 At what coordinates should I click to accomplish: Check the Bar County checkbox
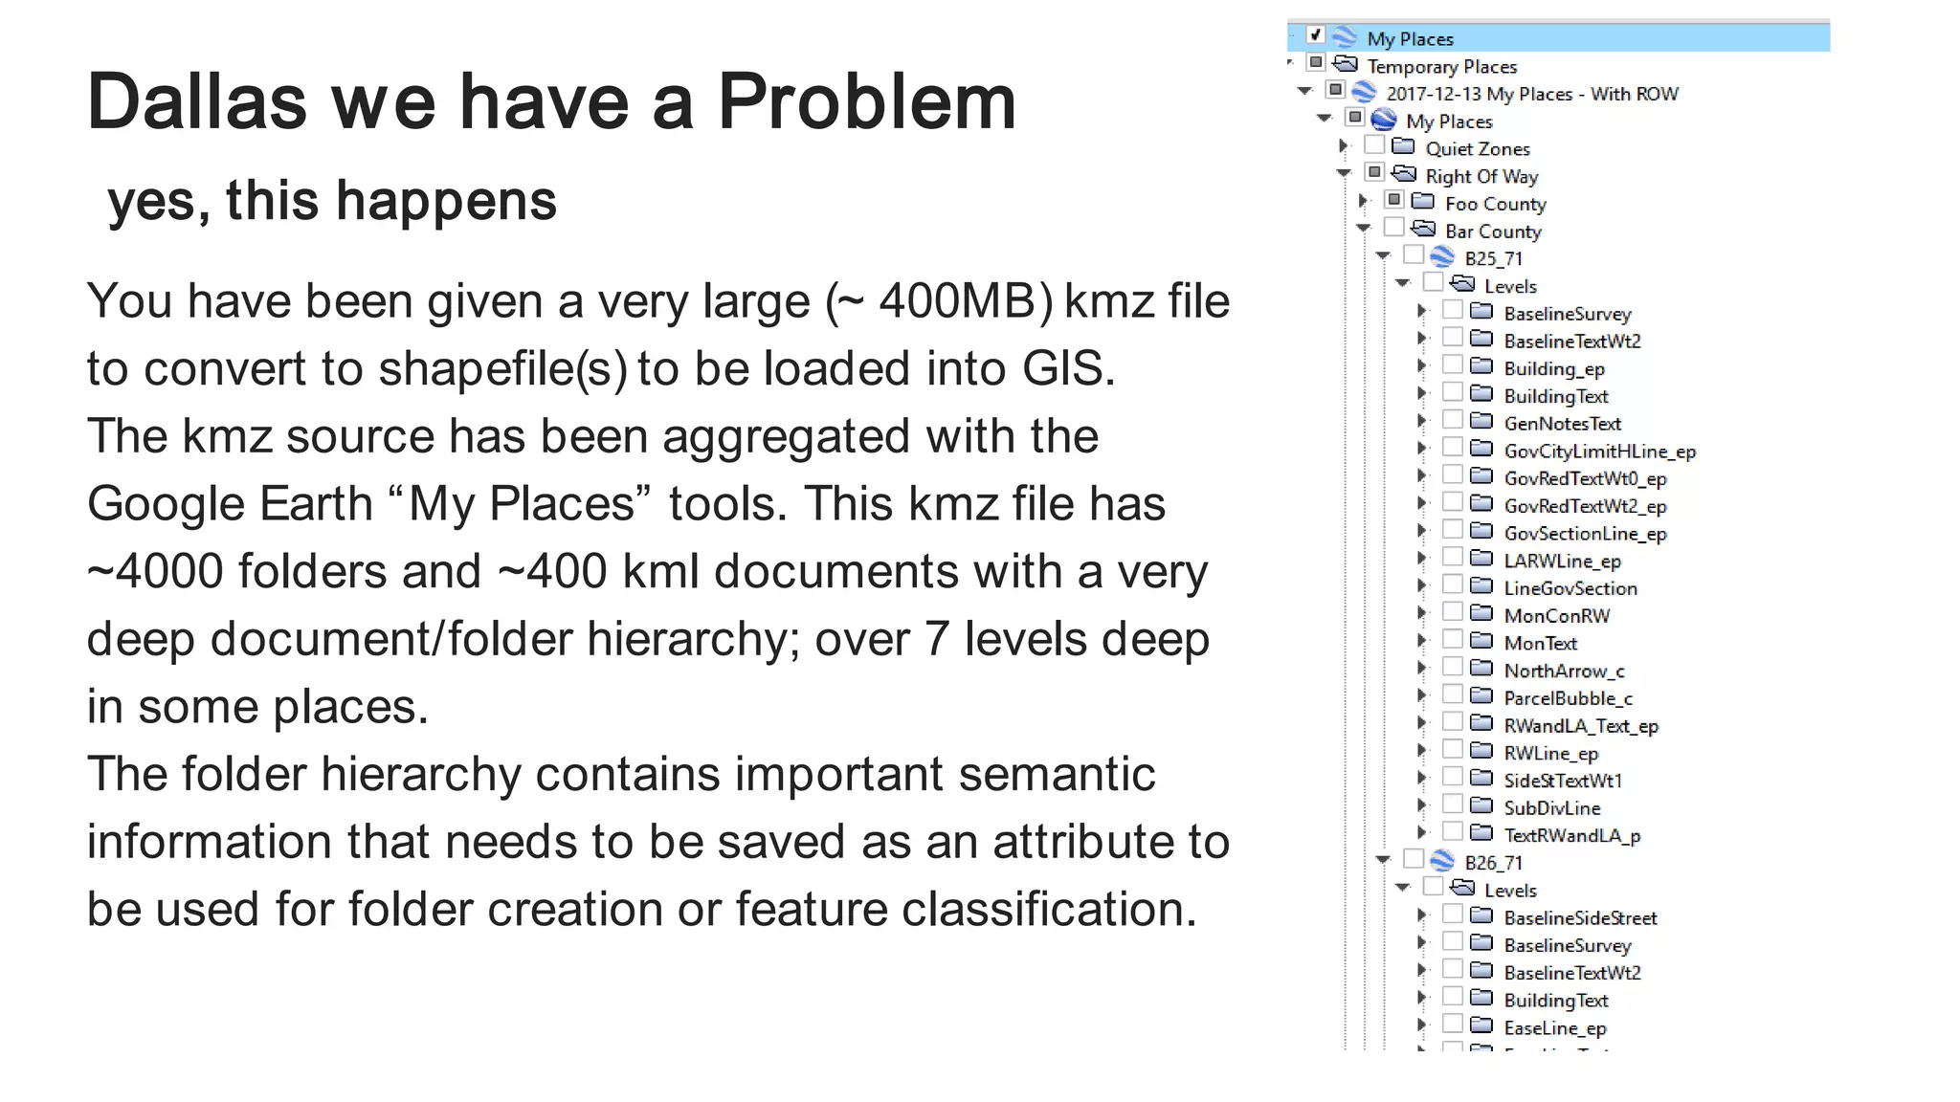point(1394,228)
